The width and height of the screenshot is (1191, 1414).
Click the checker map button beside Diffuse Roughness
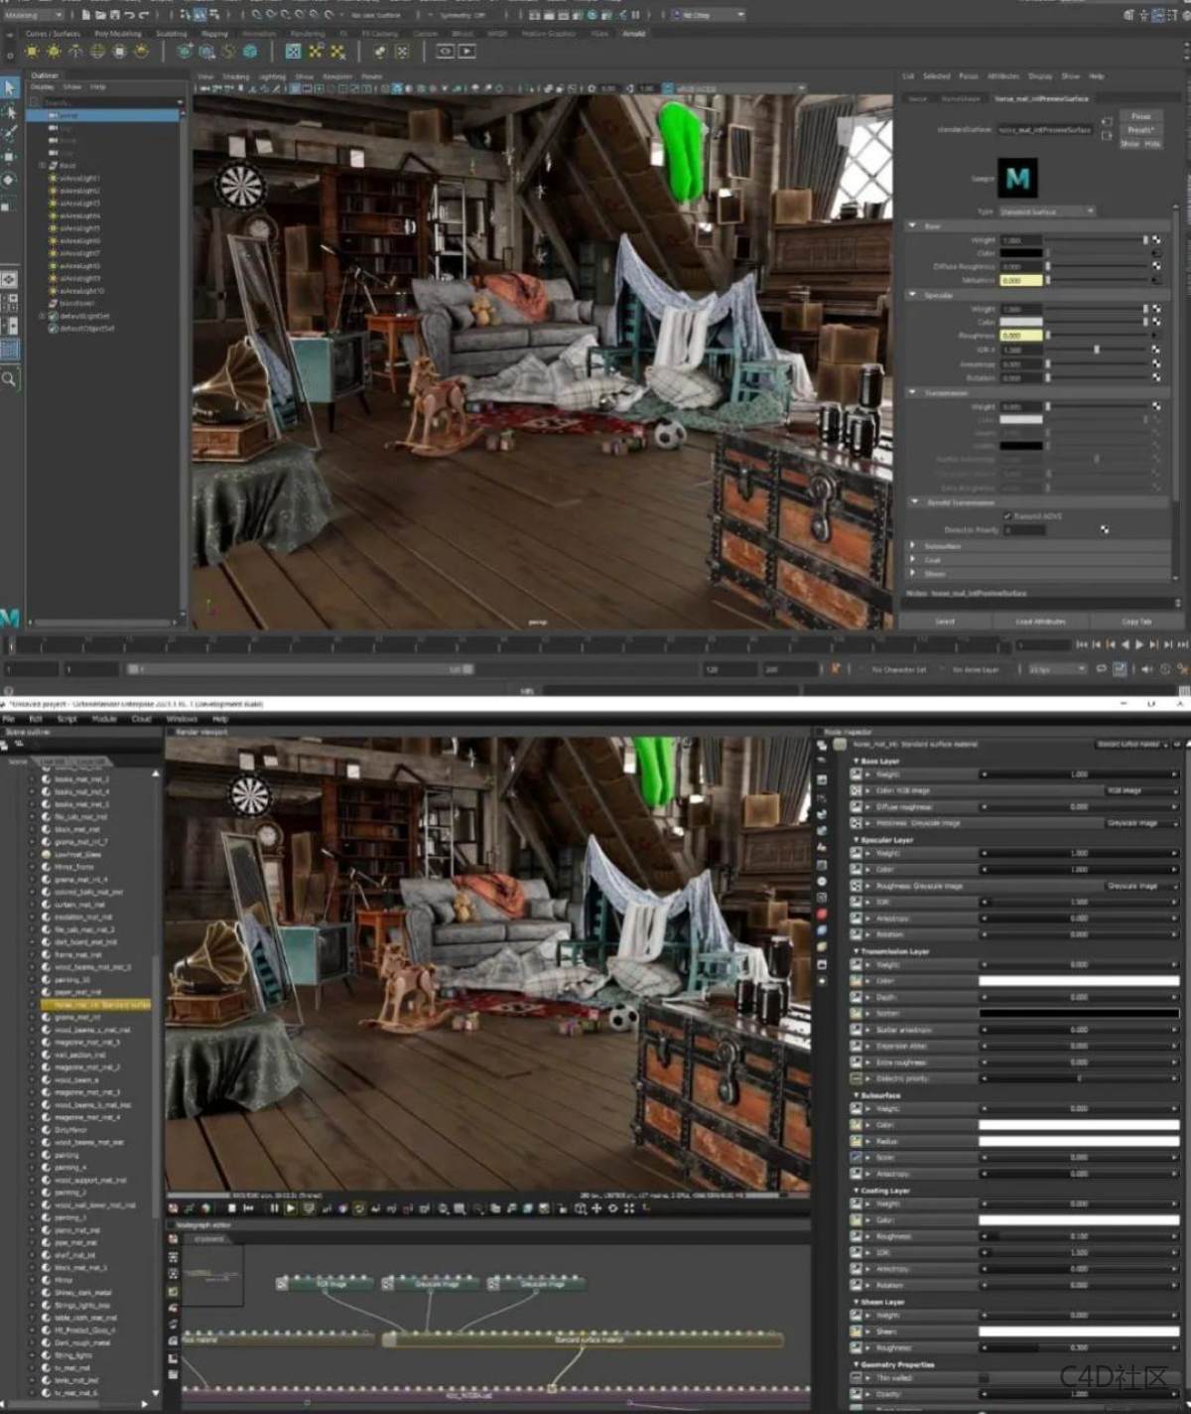[1156, 266]
